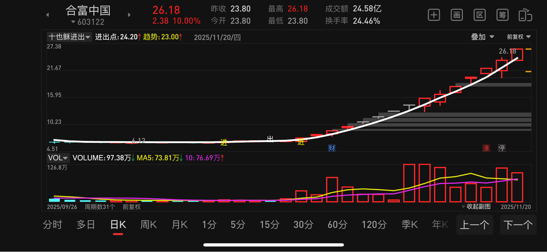This screenshot has height=252, width=547.
Task: Tap 今开 23.80 value
Action: coord(240,21)
